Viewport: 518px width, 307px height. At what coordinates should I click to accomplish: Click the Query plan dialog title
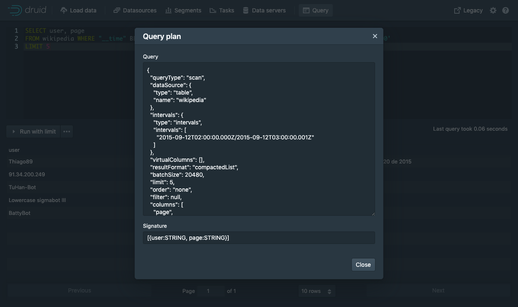click(x=162, y=37)
